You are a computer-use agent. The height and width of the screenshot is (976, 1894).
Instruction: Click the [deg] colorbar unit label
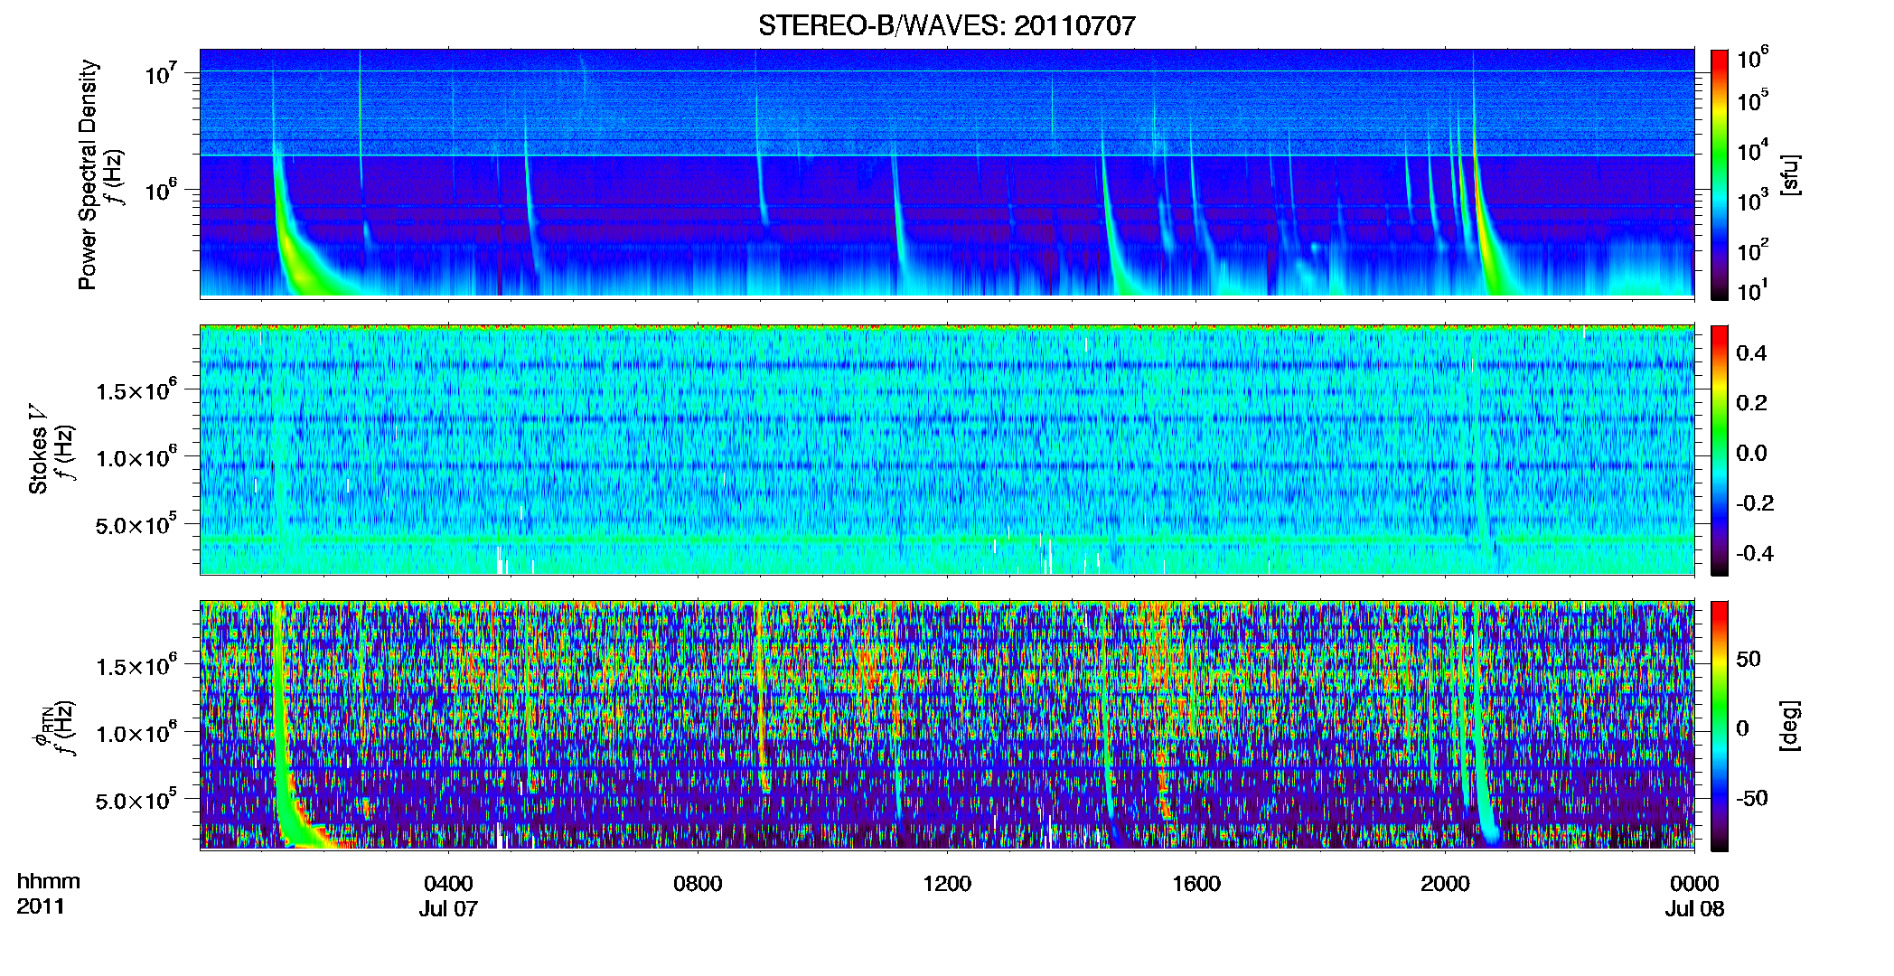(x=1789, y=726)
